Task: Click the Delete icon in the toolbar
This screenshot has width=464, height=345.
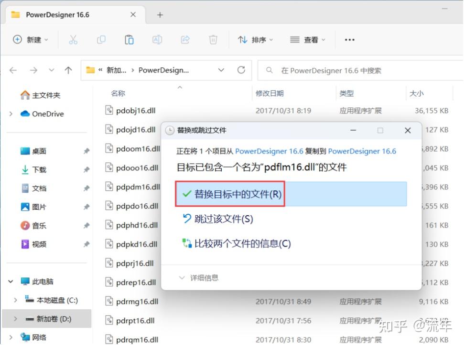Action: point(213,40)
